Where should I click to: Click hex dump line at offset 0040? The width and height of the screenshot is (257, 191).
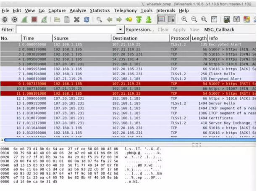[x=81, y=165]
